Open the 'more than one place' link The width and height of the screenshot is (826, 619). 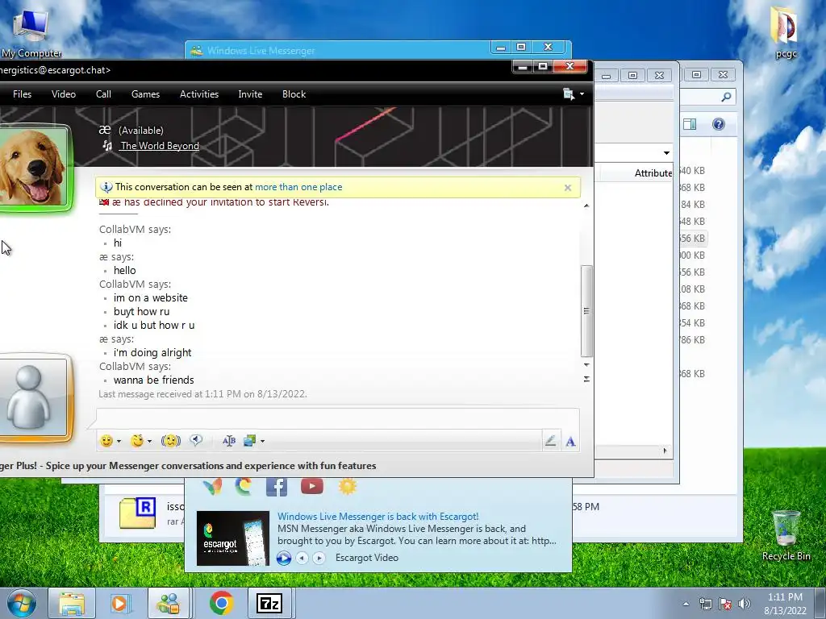298,187
